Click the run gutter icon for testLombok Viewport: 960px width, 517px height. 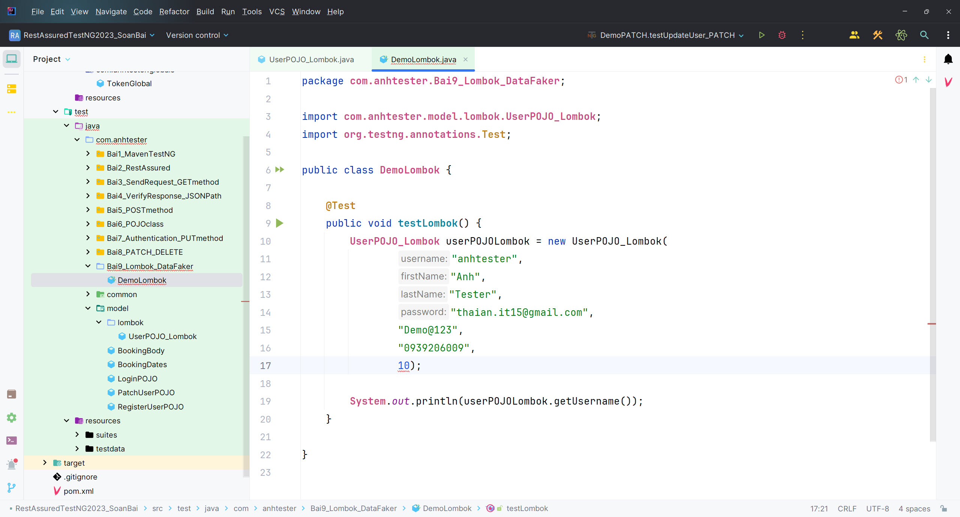click(280, 223)
